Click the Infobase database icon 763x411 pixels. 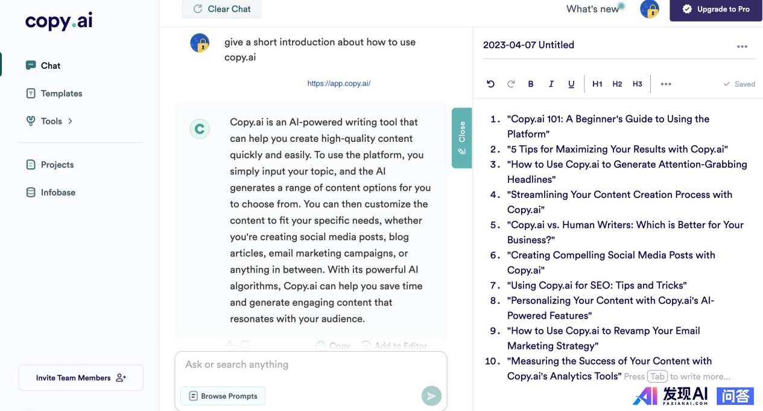coord(31,193)
